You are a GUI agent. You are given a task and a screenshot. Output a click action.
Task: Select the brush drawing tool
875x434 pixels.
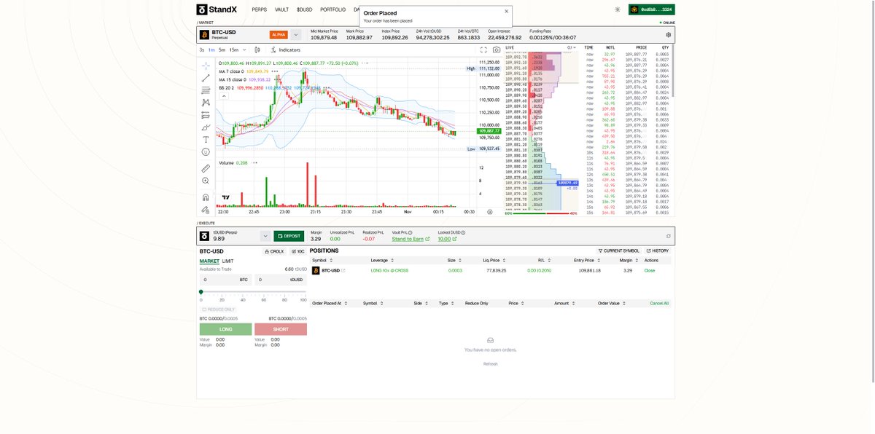[x=206, y=127]
